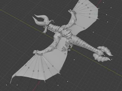Select the orange highlighted joint on dragon body
Screen dimensions: 122x91
coord(67,46)
